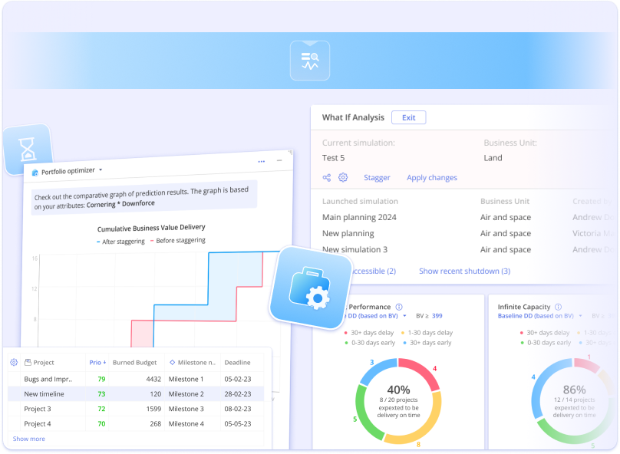Click the Project 3 row
This screenshot has width=620, height=454.
136,409
